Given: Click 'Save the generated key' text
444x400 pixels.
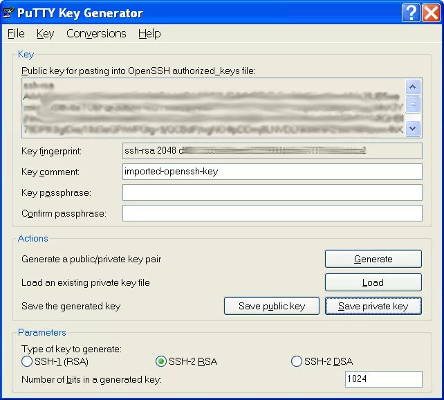Looking at the screenshot, I should pyautogui.click(x=71, y=306).
